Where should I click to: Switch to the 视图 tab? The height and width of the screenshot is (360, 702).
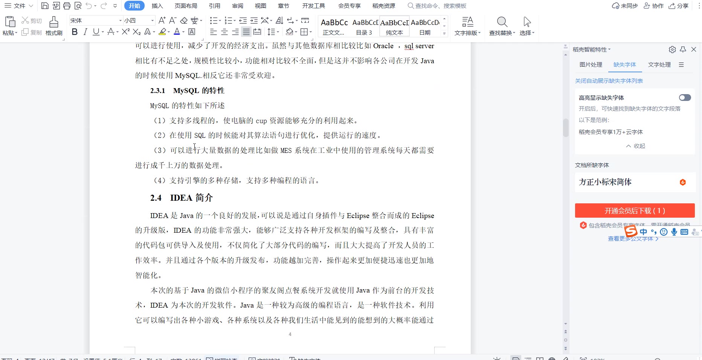tap(261, 6)
